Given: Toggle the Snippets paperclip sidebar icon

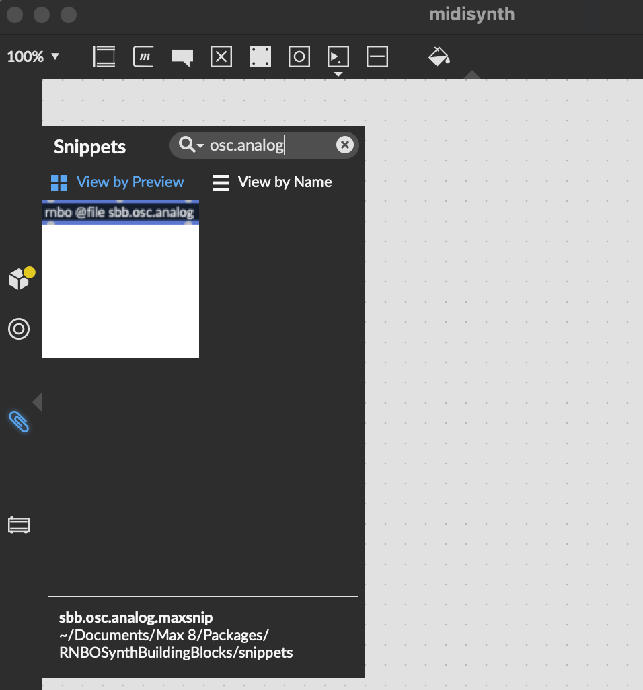Looking at the screenshot, I should coord(19,422).
